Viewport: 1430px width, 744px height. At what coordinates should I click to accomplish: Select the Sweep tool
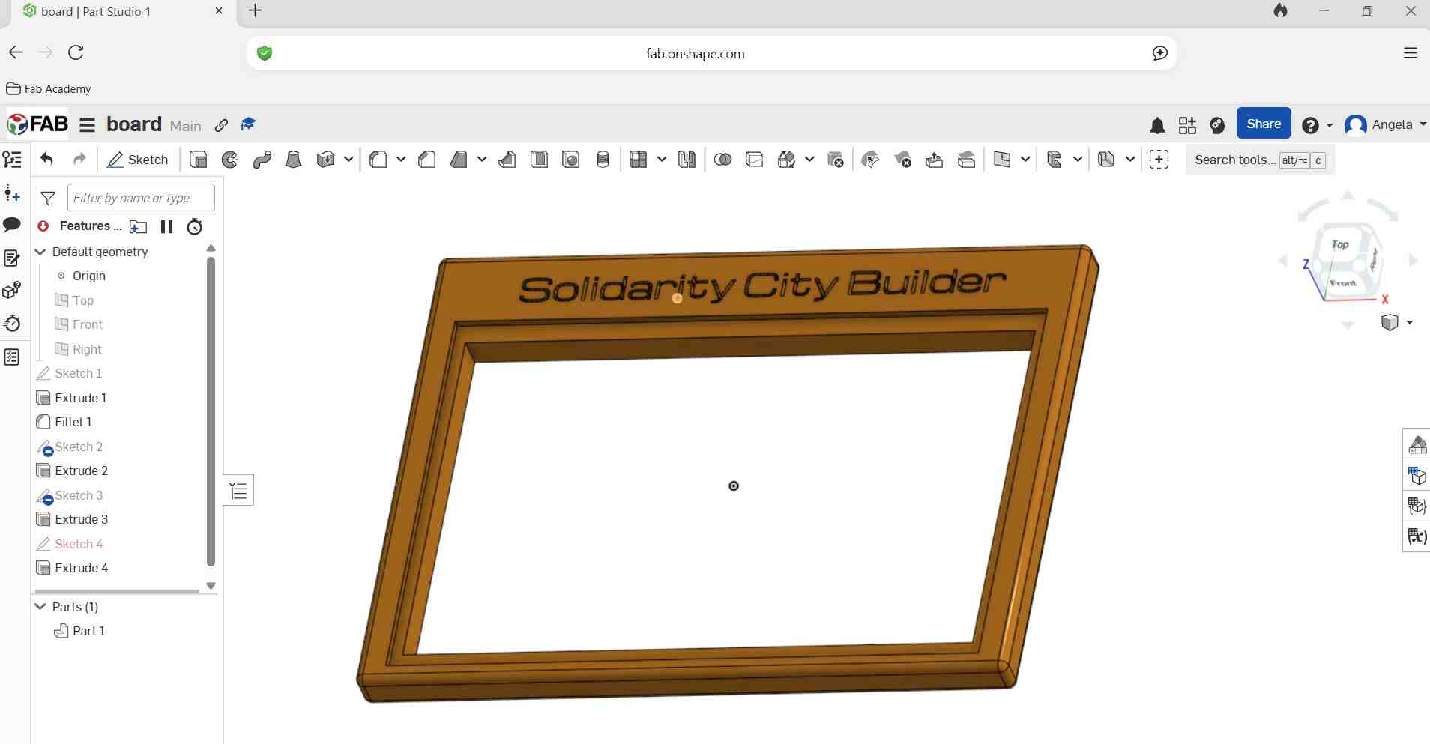tap(262, 160)
